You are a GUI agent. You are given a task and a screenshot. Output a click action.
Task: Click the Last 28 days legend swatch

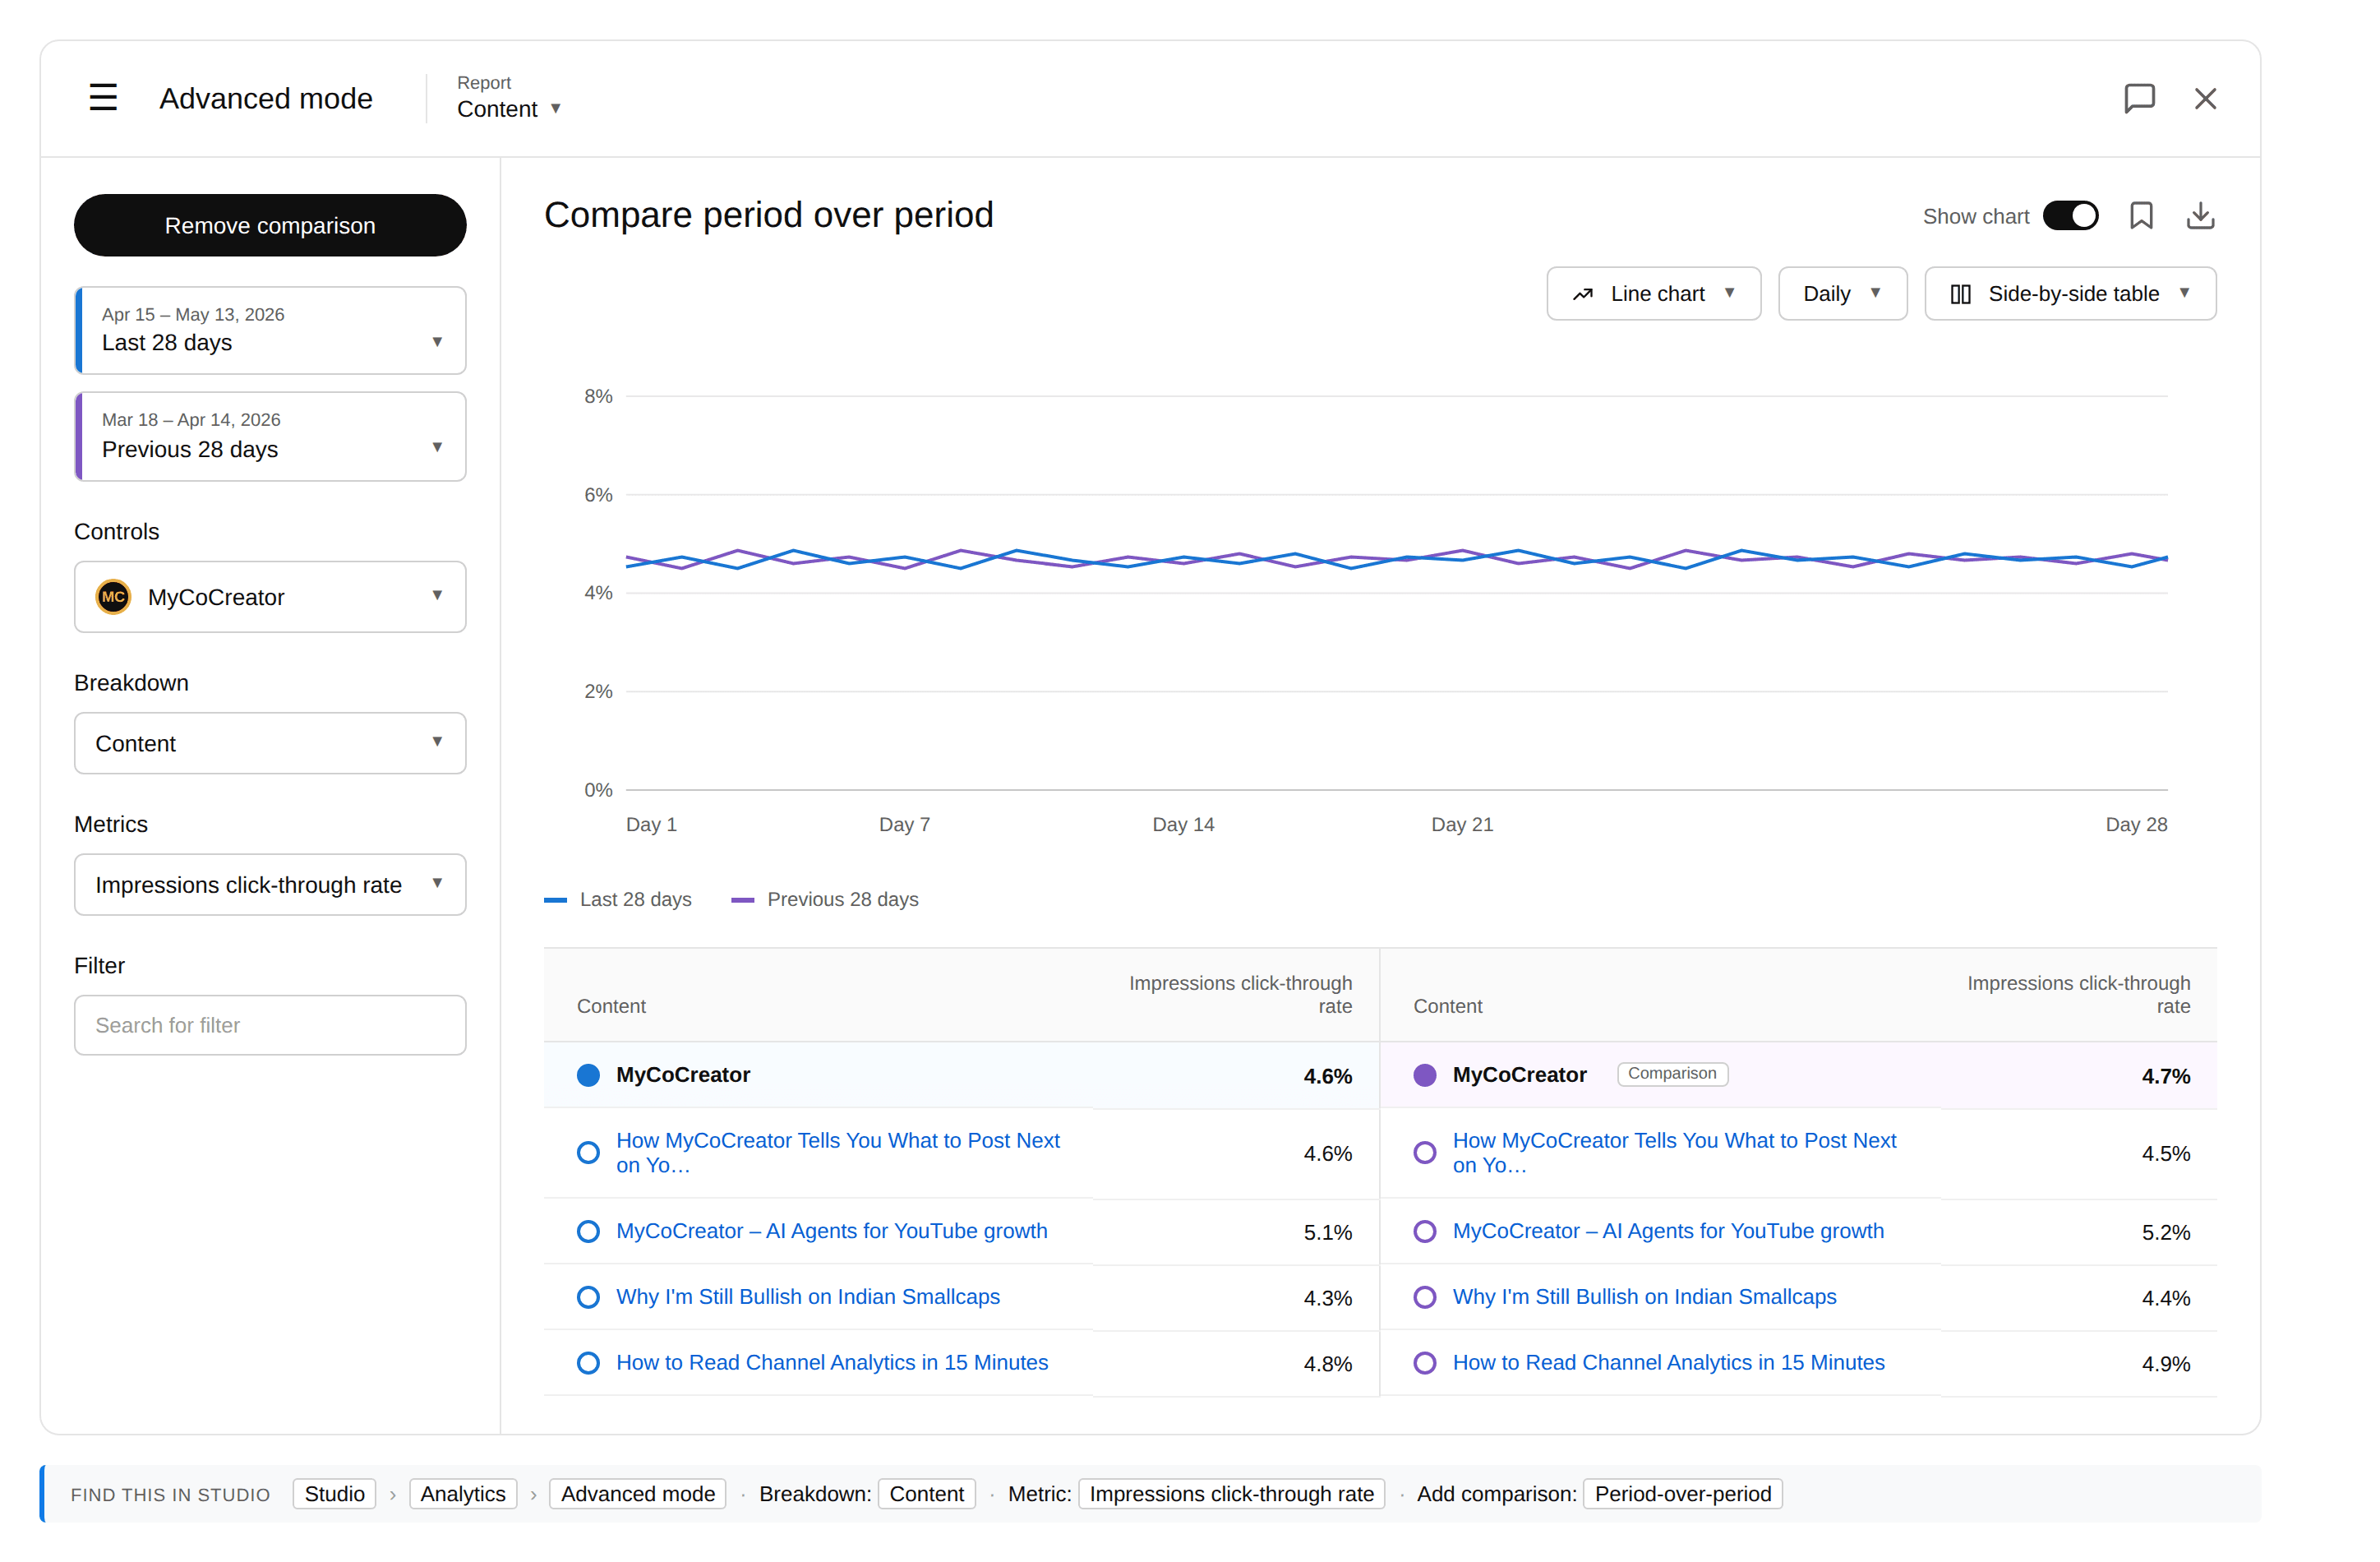point(555,899)
